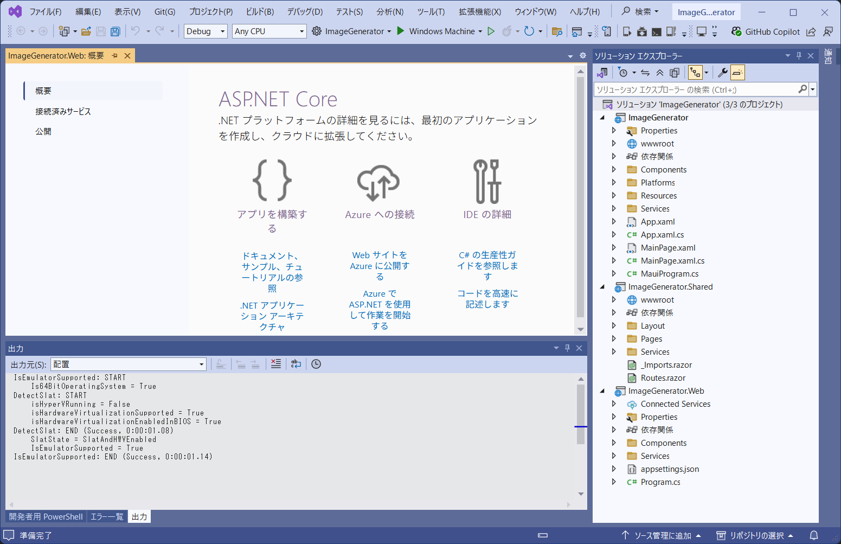Clear All output icon in Output panel
The height and width of the screenshot is (544, 841).
click(x=276, y=364)
